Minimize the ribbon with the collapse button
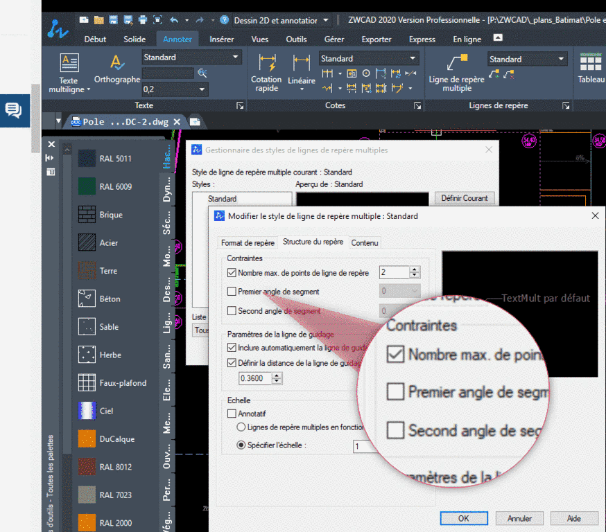The height and width of the screenshot is (532, 606). 498,37
